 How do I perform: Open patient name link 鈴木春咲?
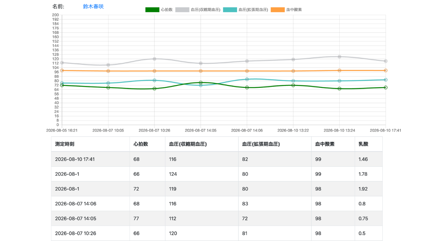[x=93, y=6]
